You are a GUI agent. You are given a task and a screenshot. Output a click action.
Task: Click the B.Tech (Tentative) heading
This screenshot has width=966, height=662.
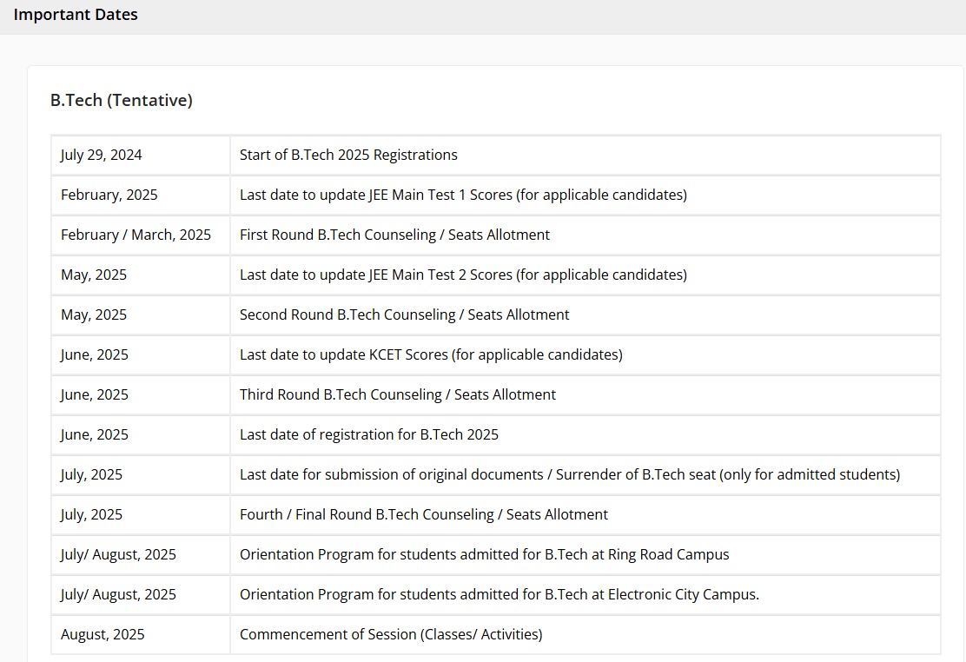coord(122,101)
